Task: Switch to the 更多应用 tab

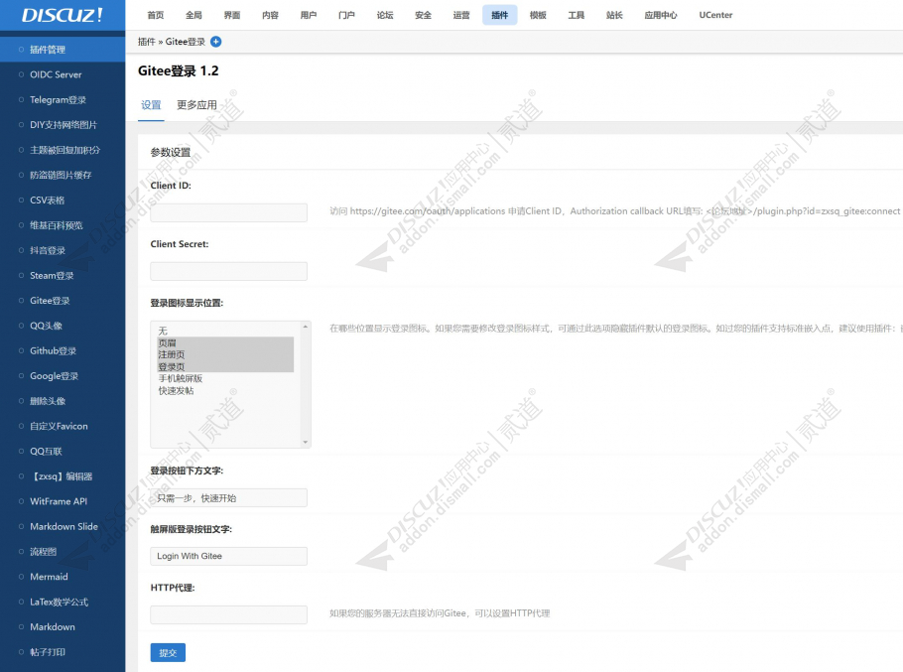Action: point(196,105)
